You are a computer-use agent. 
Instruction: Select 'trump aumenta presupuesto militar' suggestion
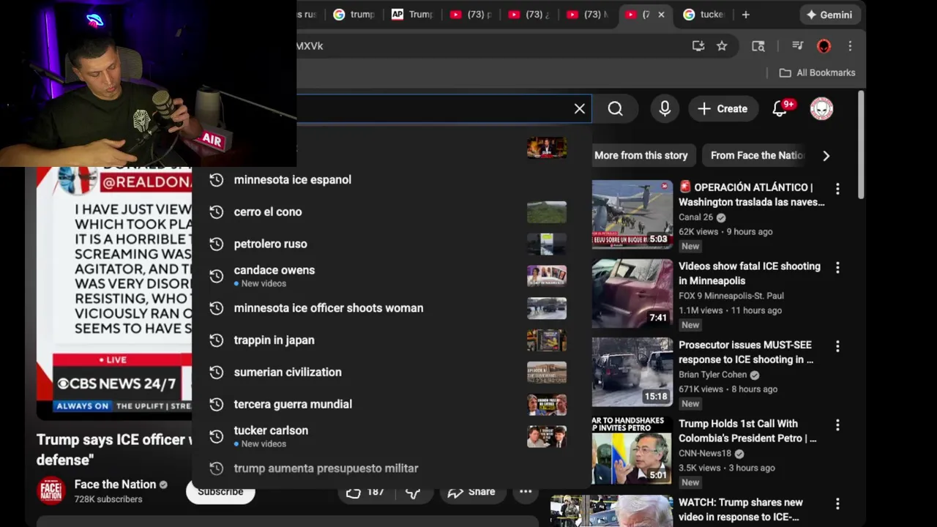click(x=392, y=468)
